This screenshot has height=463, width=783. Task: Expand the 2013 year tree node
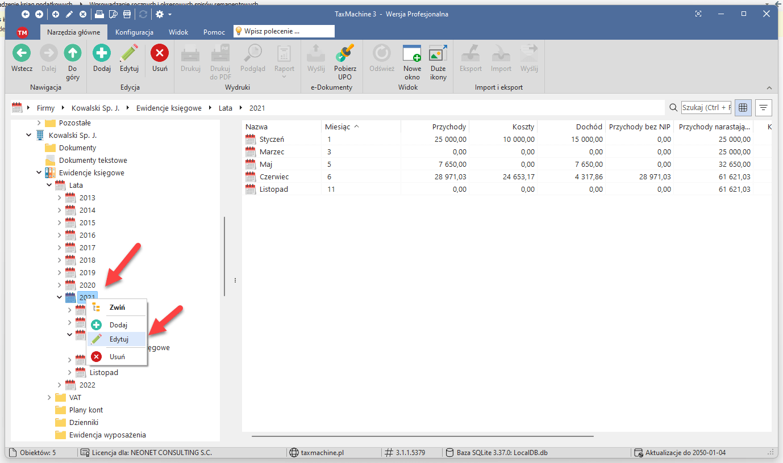point(60,198)
